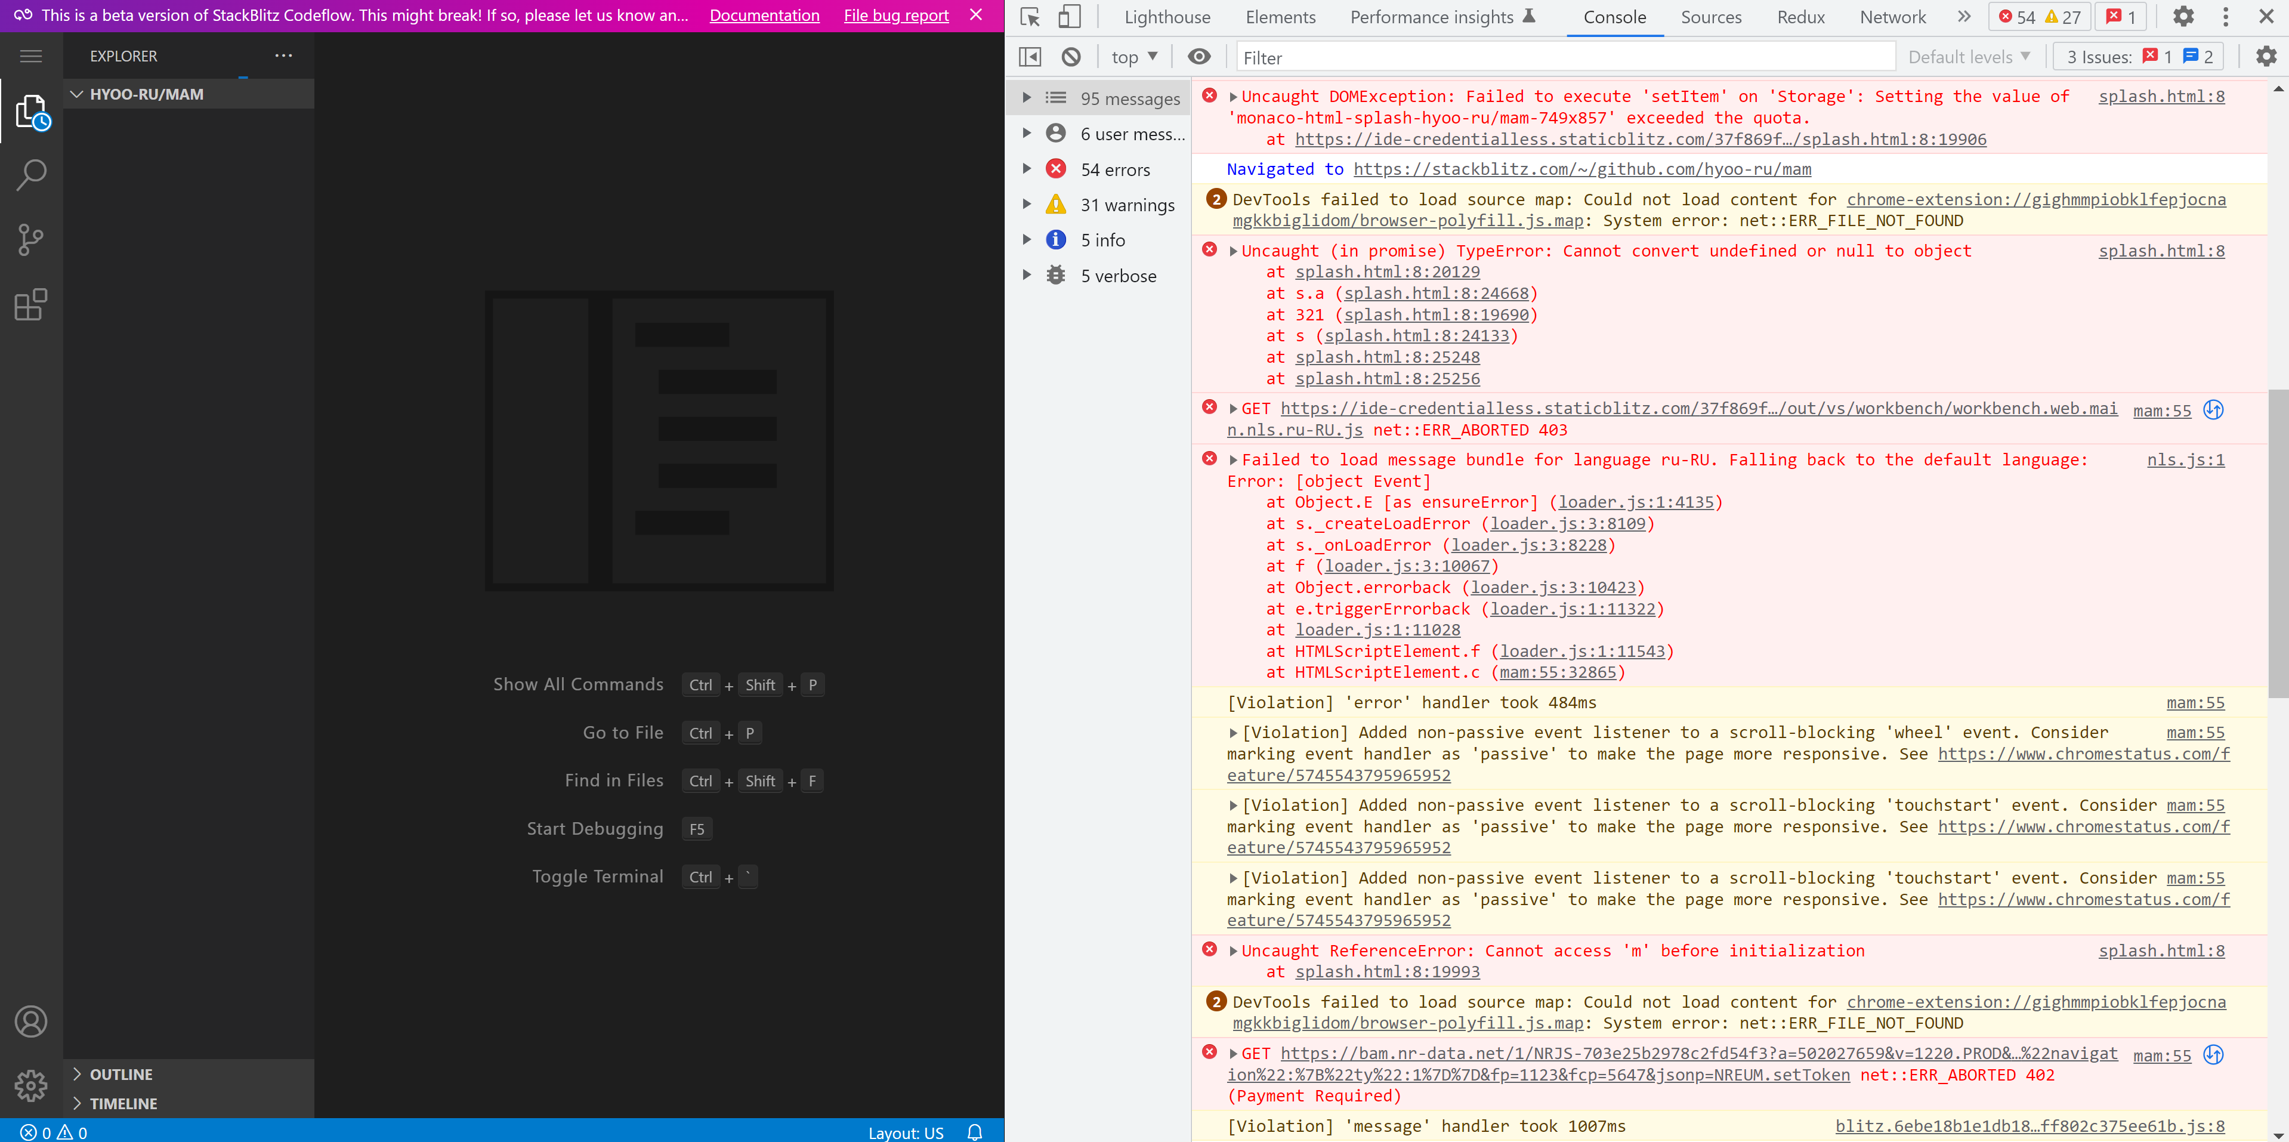Open the File bug report link

tap(895, 15)
